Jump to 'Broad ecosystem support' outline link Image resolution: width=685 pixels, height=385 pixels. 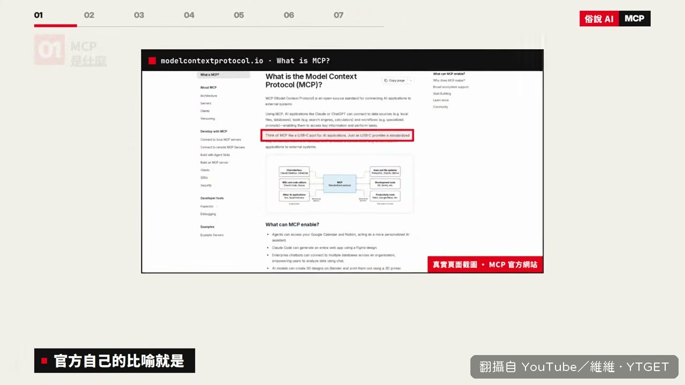pos(451,87)
